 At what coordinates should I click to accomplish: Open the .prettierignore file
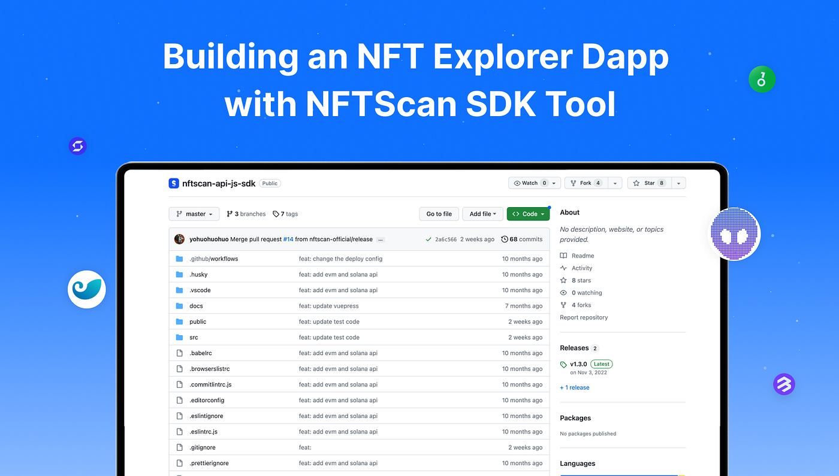209,463
